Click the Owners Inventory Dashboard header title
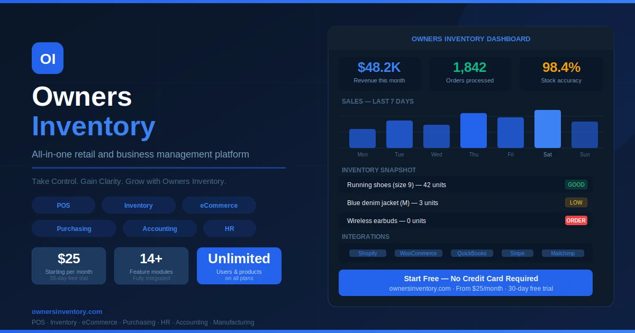 point(471,39)
